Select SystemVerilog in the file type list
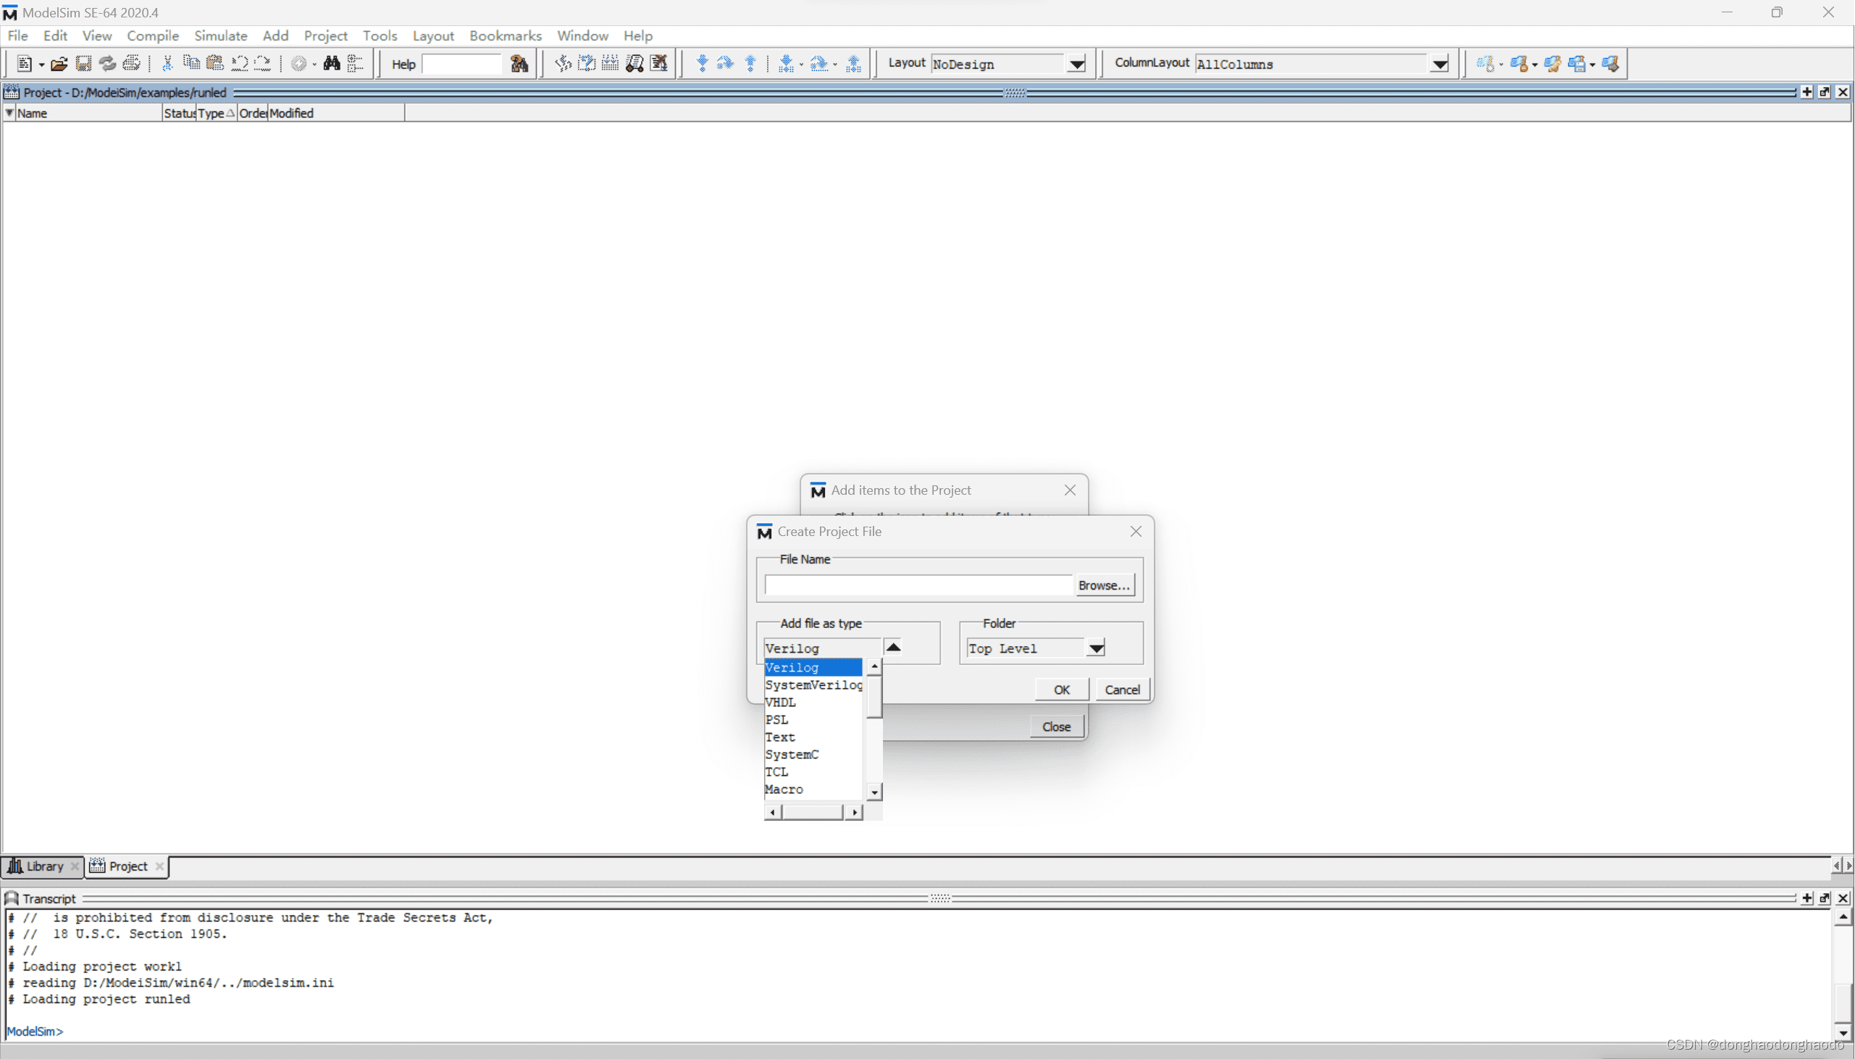Image resolution: width=1855 pixels, height=1059 pixels. 812,685
